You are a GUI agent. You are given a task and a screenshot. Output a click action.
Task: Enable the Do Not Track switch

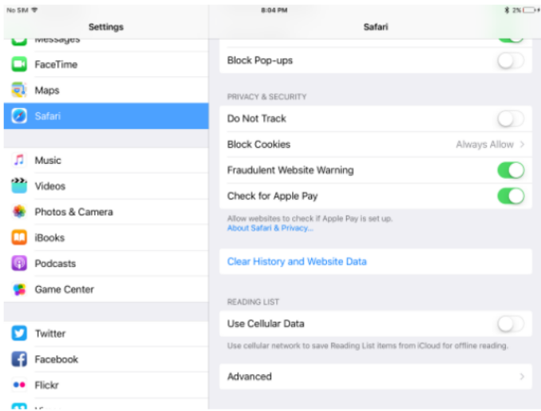coord(510,119)
